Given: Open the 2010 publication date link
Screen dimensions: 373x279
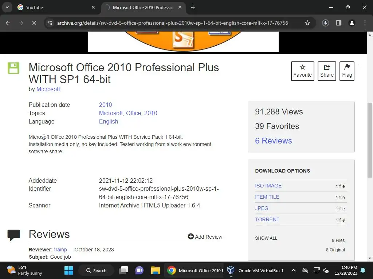Looking at the screenshot, I should click(x=105, y=105).
